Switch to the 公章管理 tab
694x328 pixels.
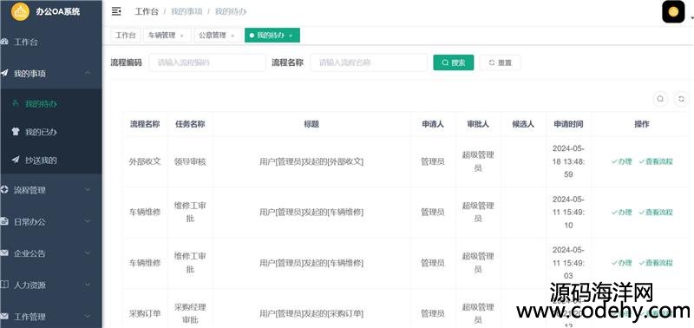click(217, 36)
